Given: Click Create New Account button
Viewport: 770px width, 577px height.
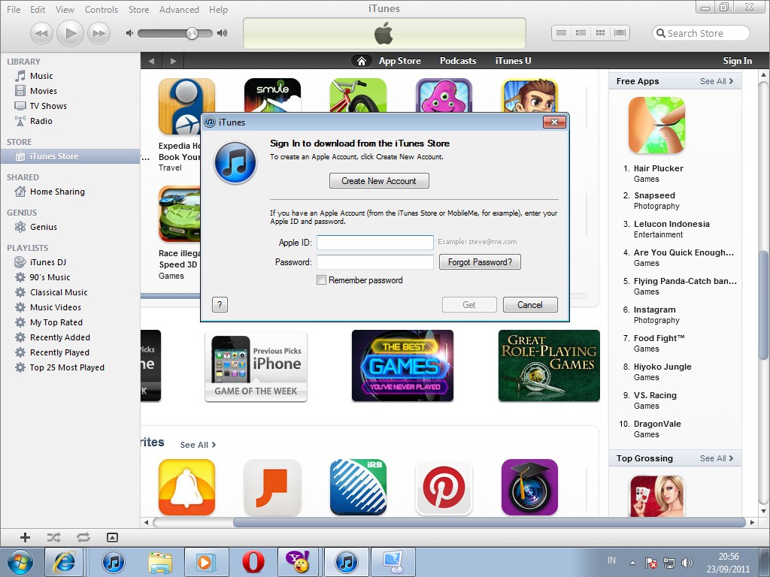Looking at the screenshot, I should (x=379, y=181).
